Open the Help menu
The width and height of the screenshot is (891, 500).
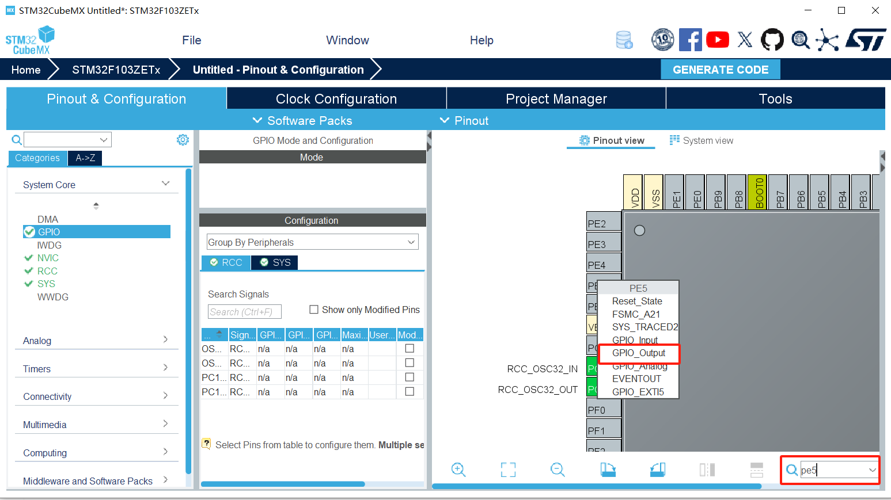point(481,40)
